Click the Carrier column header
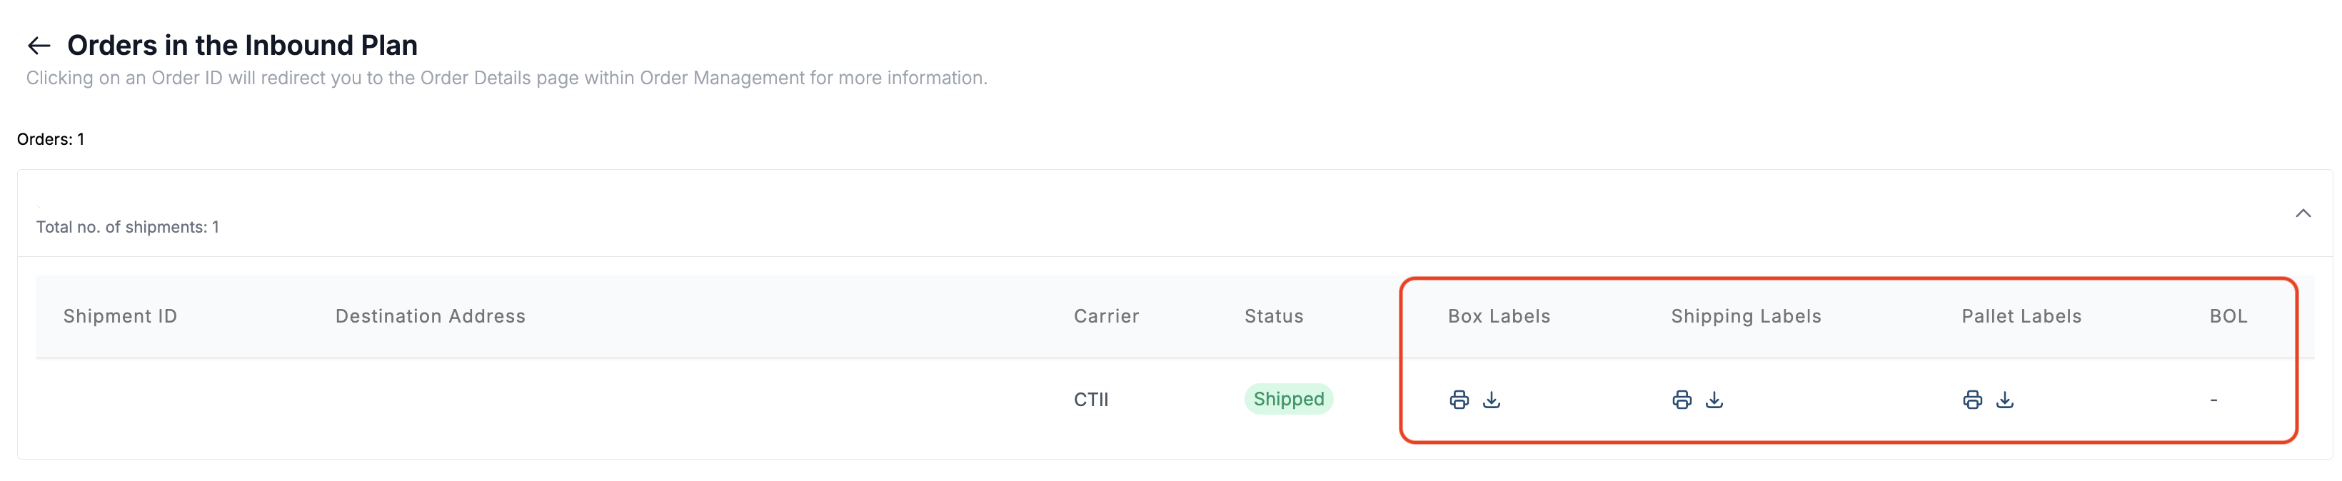Image resolution: width=2342 pixels, height=481 pixels. point(1105,316)
